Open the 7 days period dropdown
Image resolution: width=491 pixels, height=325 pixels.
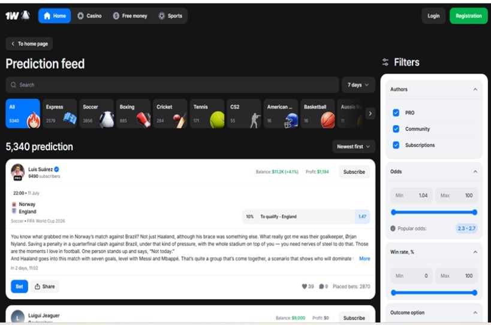(x=359, y=84)
